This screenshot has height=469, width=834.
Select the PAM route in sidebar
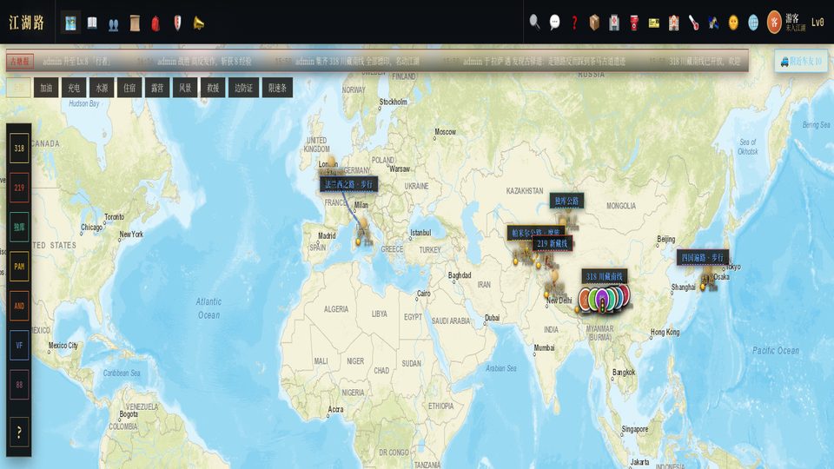pyautogui.click(x=19, y=267)
